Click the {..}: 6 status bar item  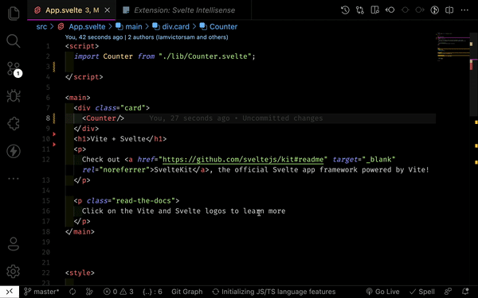152,292
